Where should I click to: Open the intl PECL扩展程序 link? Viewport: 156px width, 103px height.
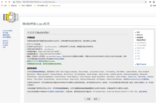(x=37, y=61)
